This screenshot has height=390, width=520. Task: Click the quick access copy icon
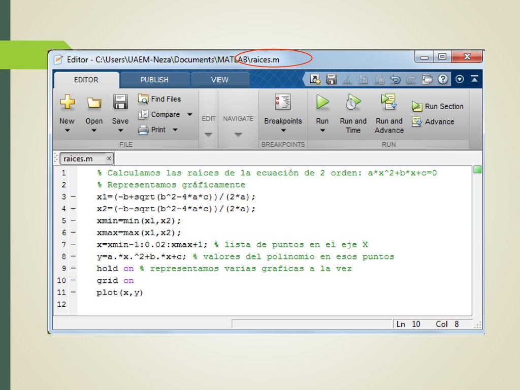(x=364, y=80)
